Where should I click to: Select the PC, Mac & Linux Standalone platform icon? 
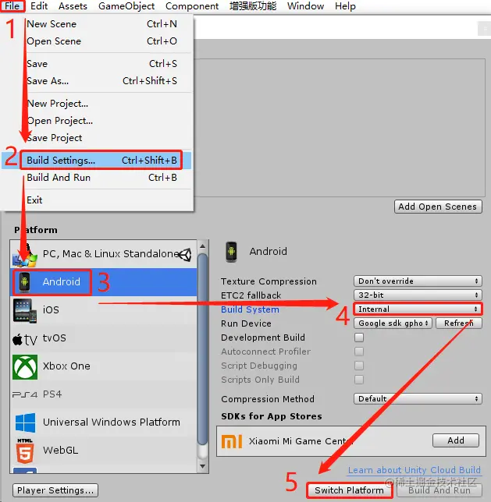click(25, 256)
